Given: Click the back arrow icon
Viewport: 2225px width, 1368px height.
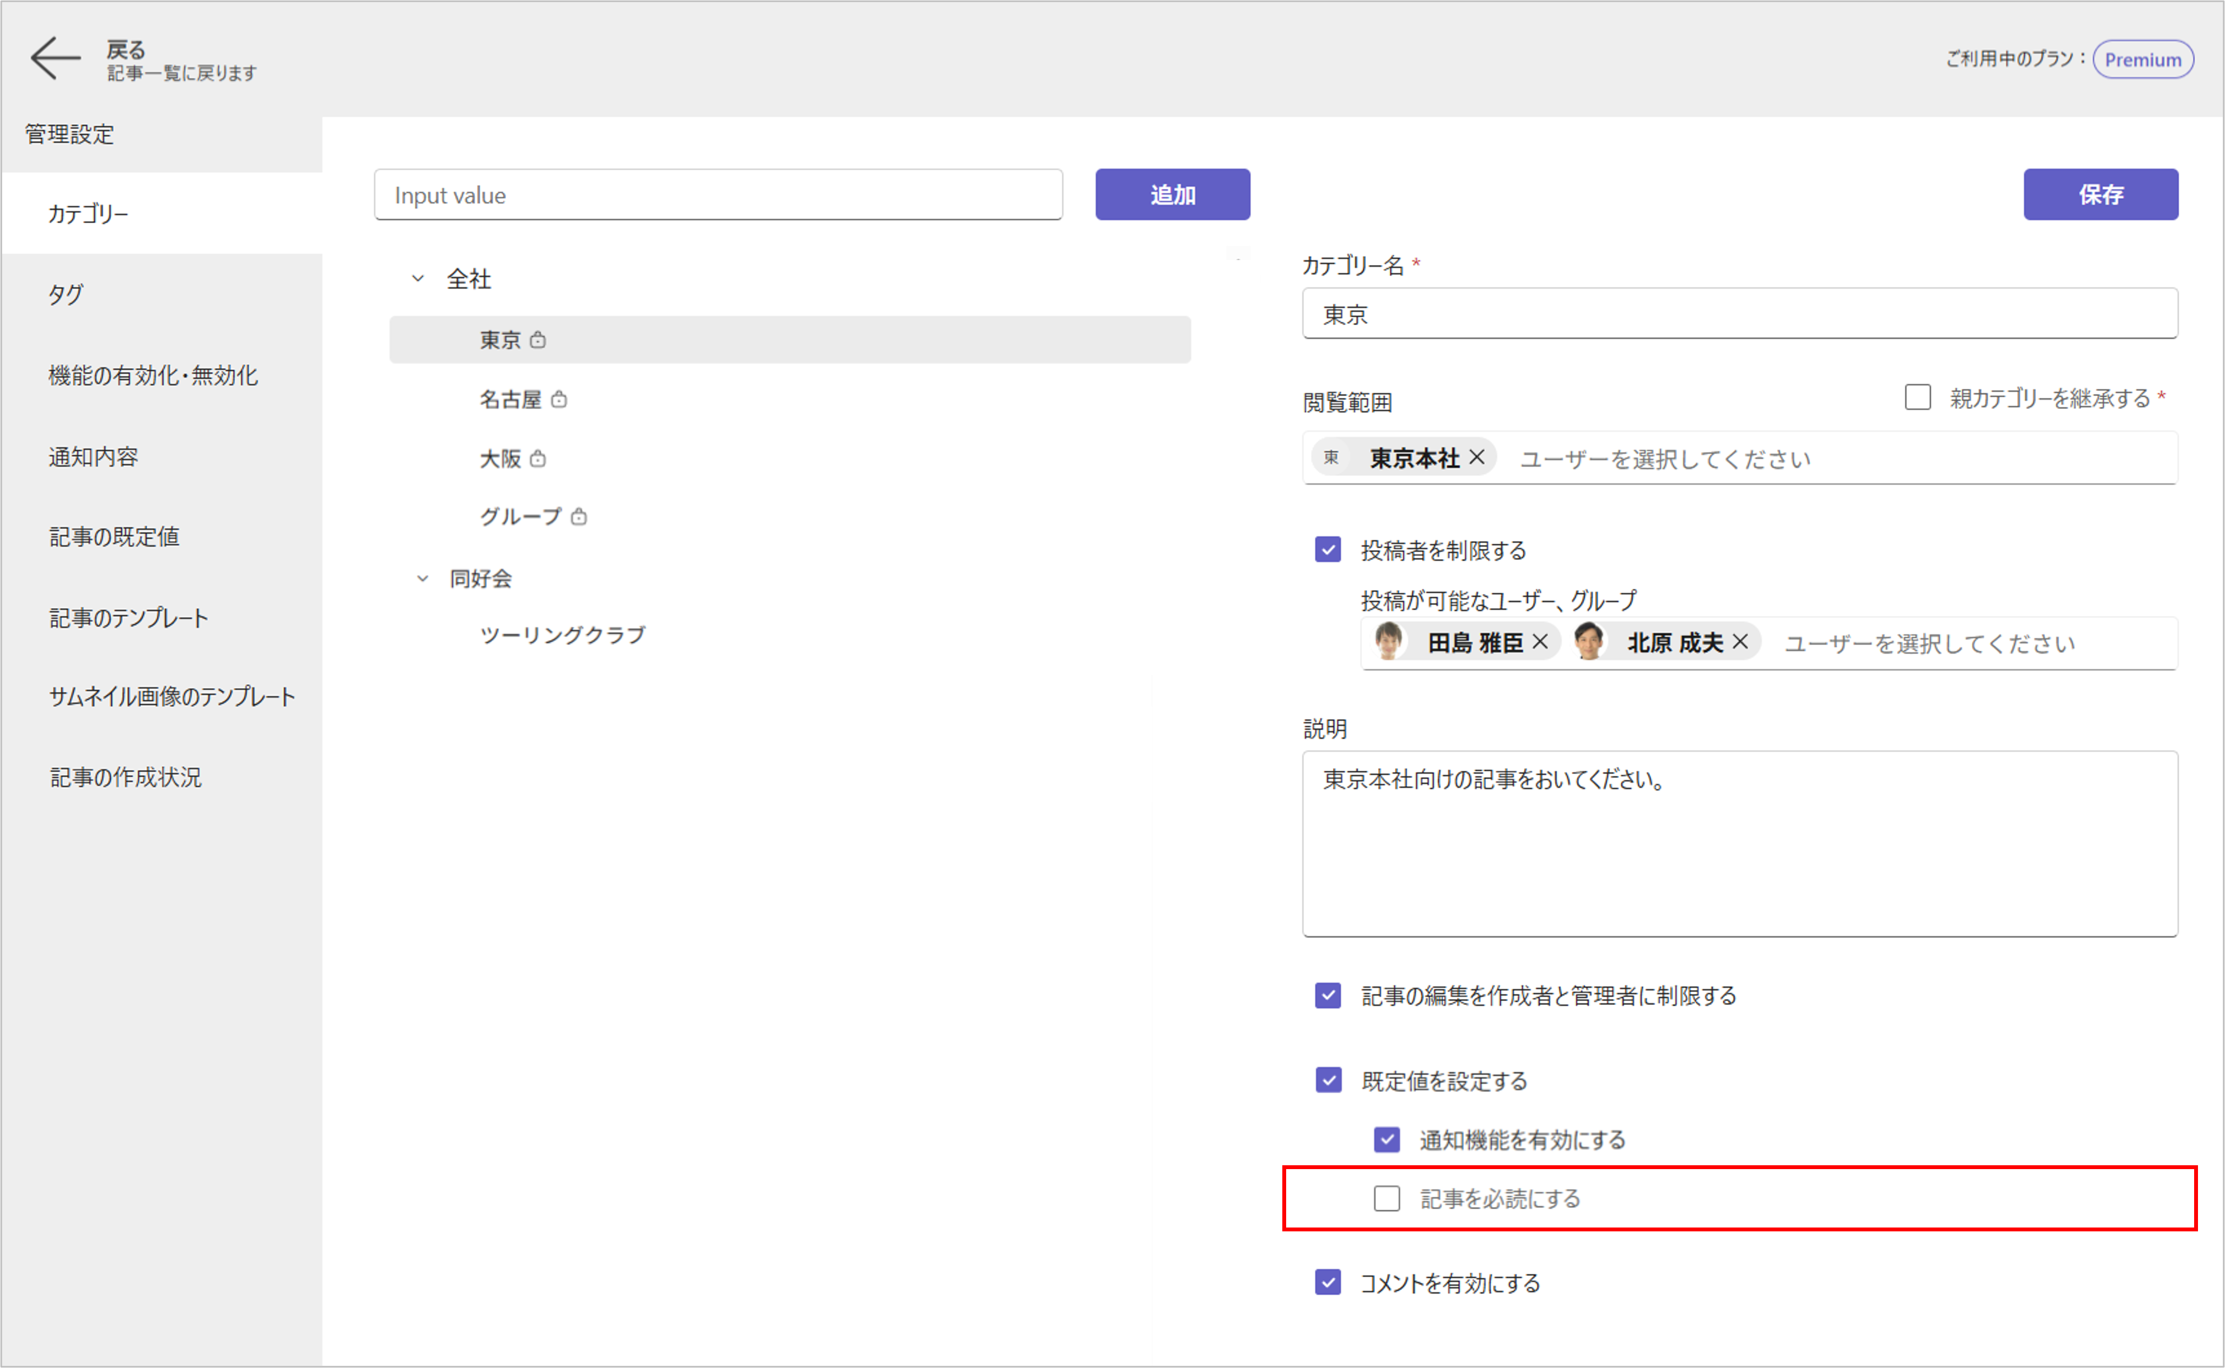Looking at the screenshot, I should pos(55,59).
